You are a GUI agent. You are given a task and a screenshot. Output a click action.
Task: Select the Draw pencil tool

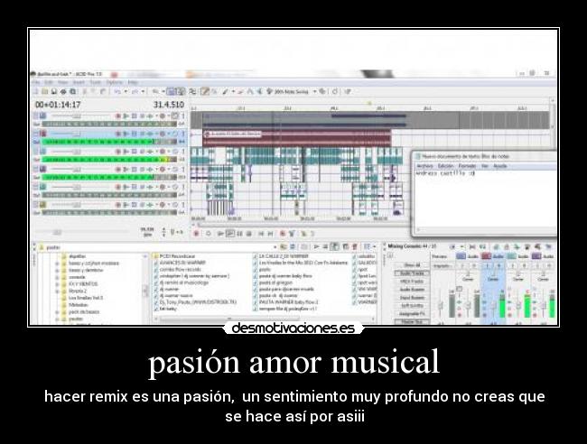[x=205, y=91]
